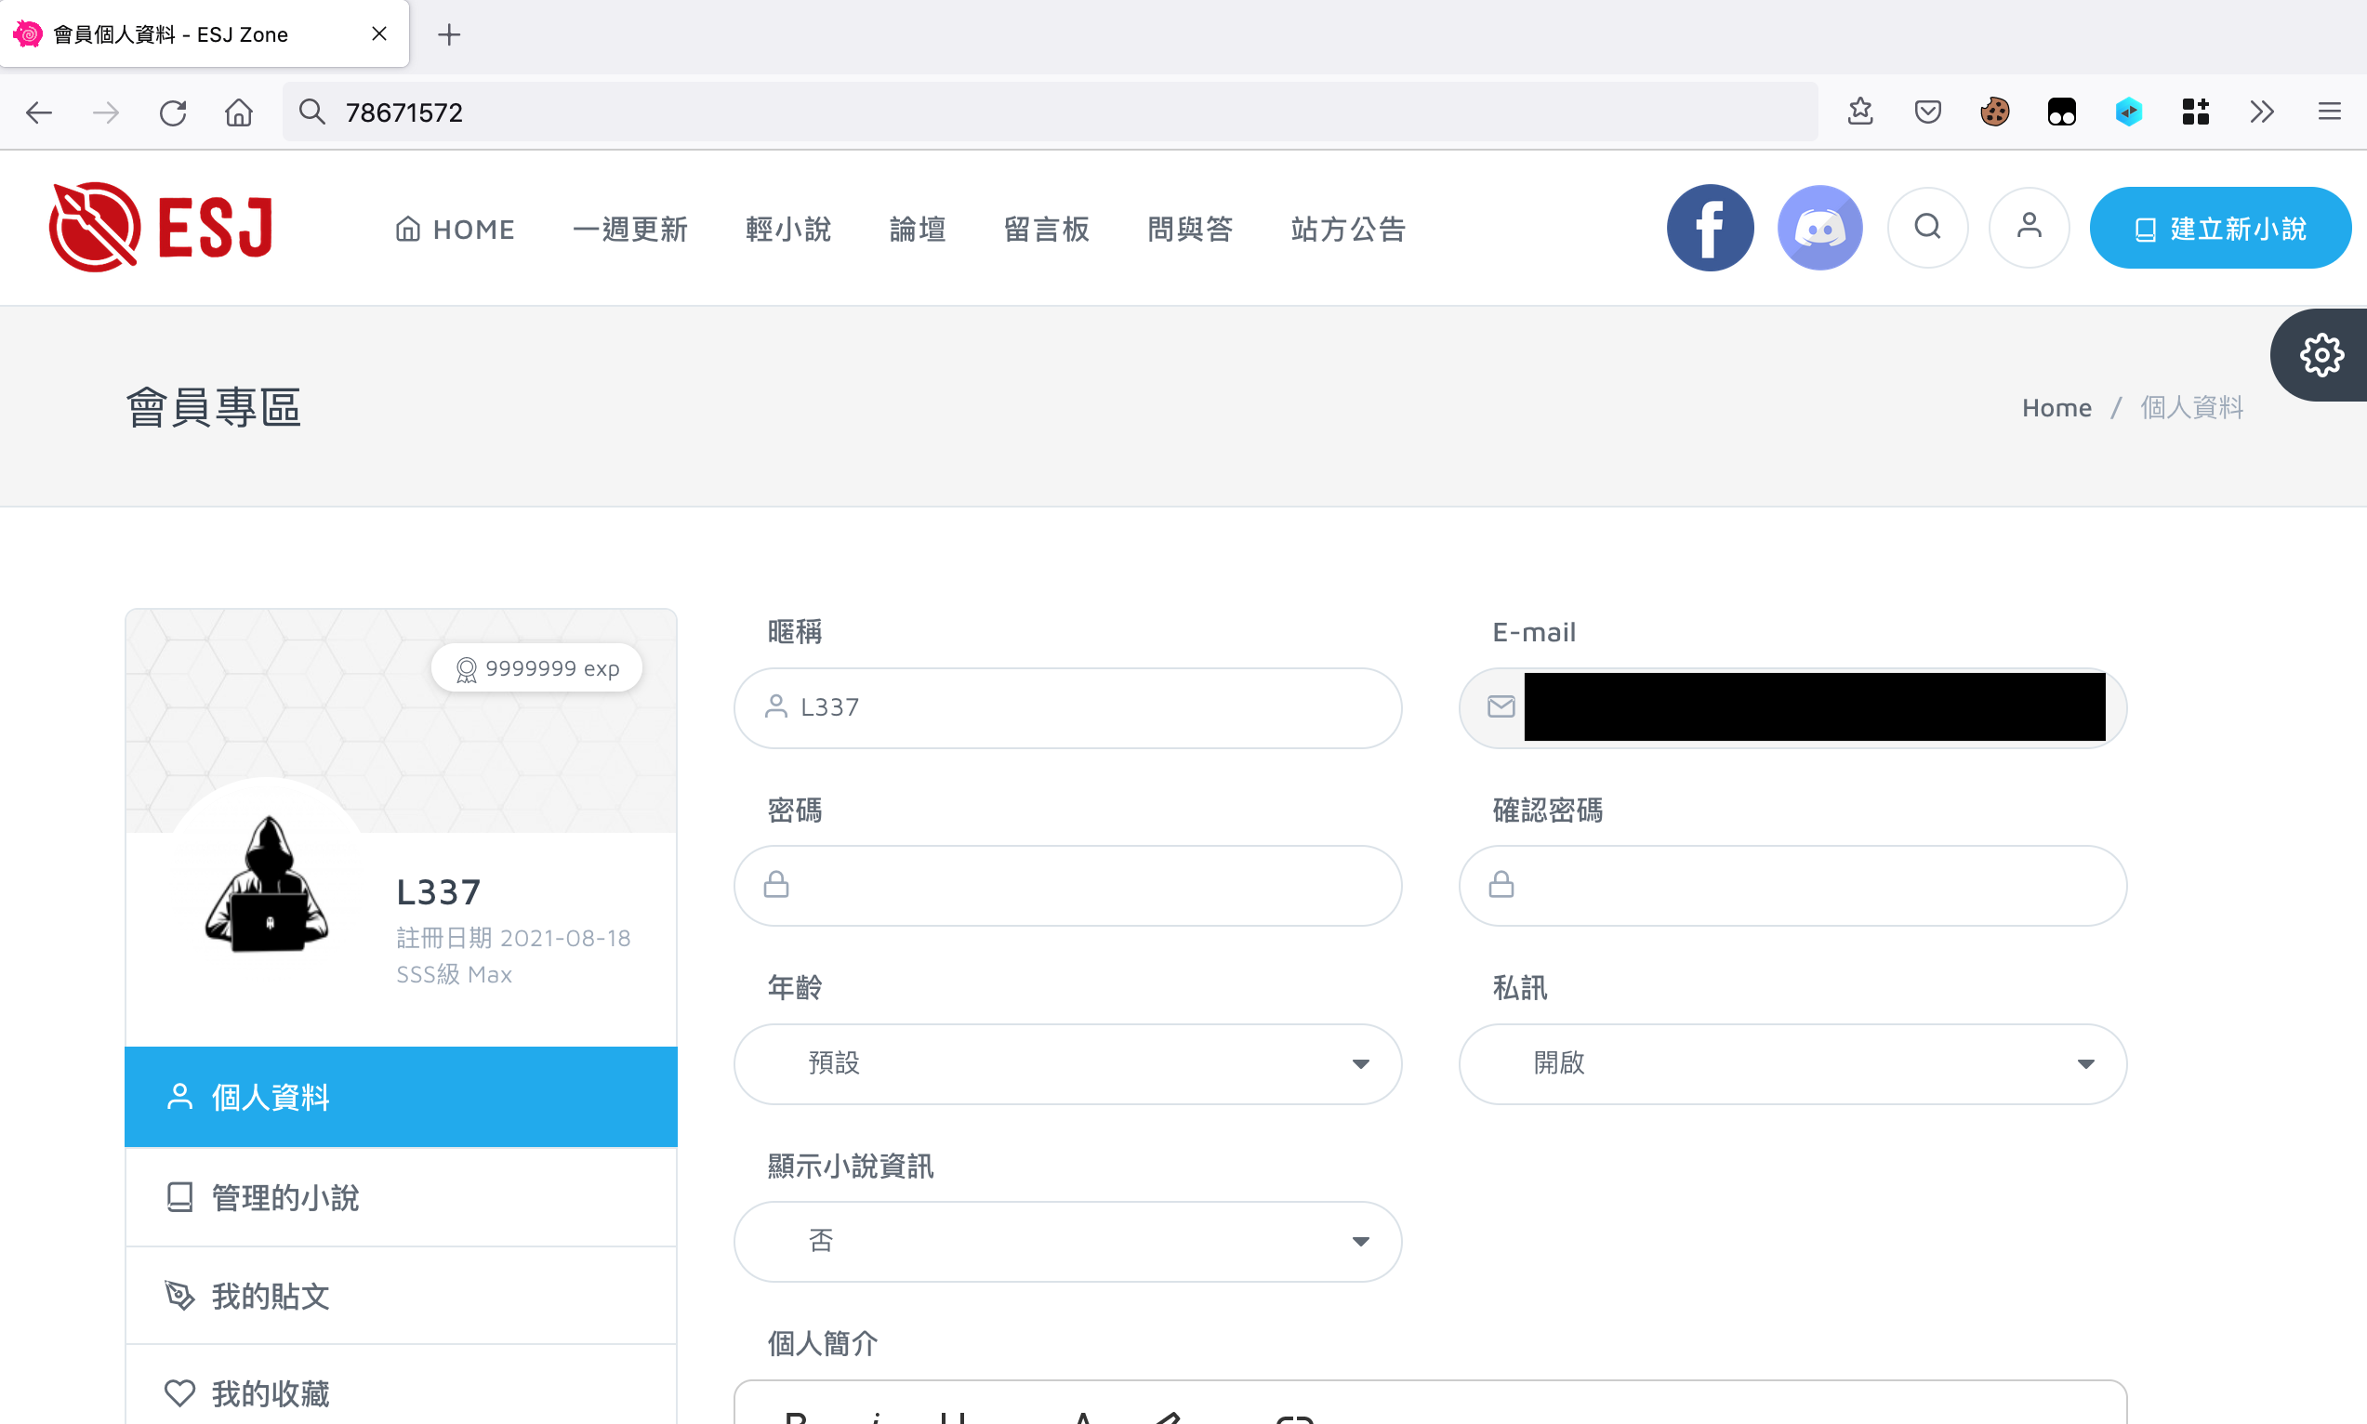Click the 註冊日期 2021-08-18 text
Viewport: 2367px width, 1424px height.
(x=513, y=938)
